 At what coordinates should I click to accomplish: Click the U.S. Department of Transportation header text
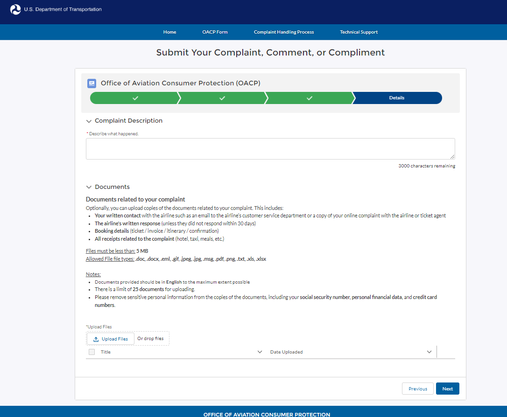coord(63,9)
